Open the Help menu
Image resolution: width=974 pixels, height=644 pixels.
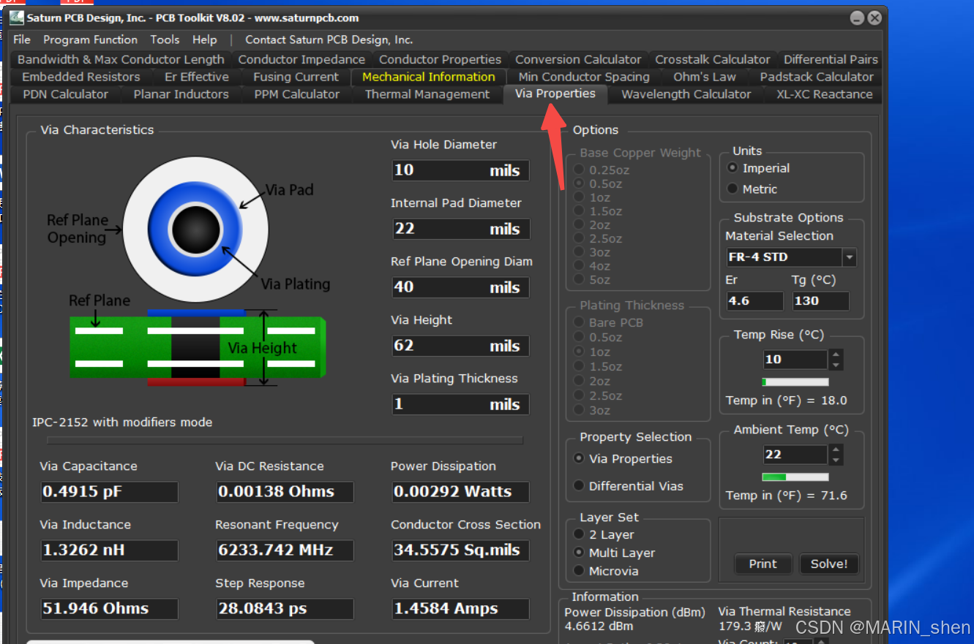[205, 39]
